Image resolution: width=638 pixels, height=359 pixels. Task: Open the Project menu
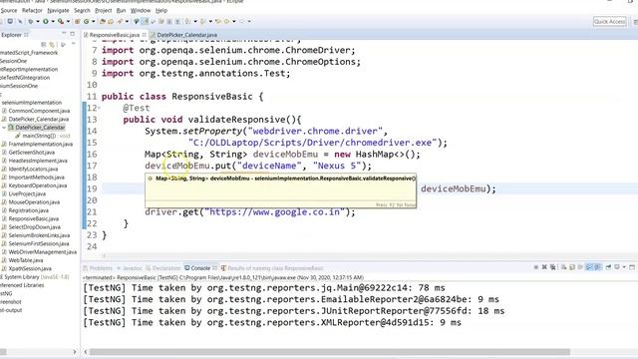tap(104, 10)
